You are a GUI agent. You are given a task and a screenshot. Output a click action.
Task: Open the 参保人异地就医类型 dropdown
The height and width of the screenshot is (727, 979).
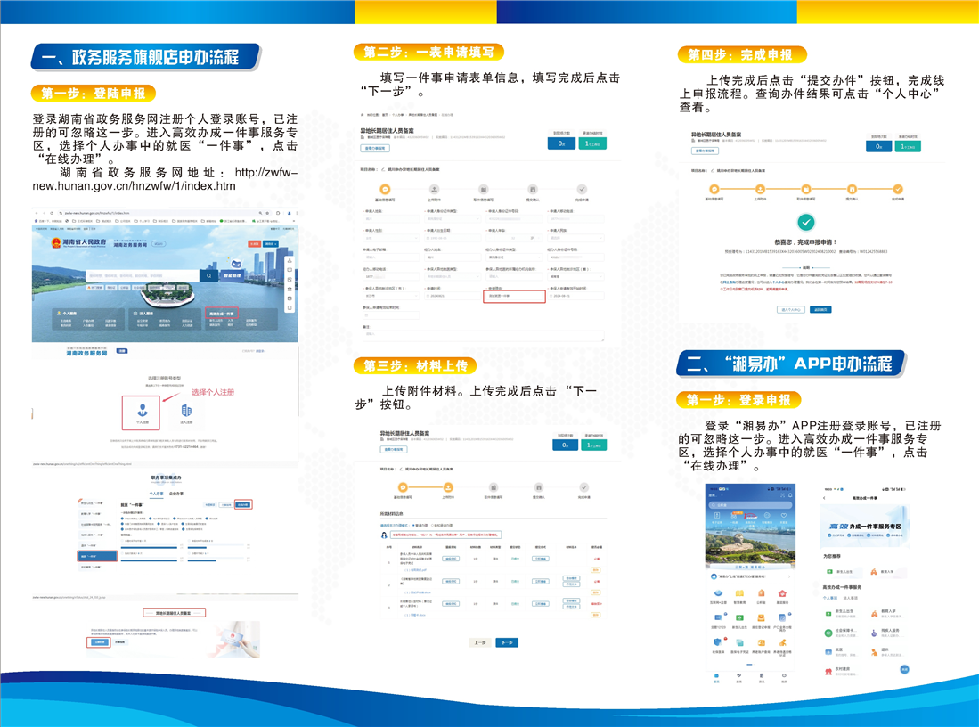453,277
